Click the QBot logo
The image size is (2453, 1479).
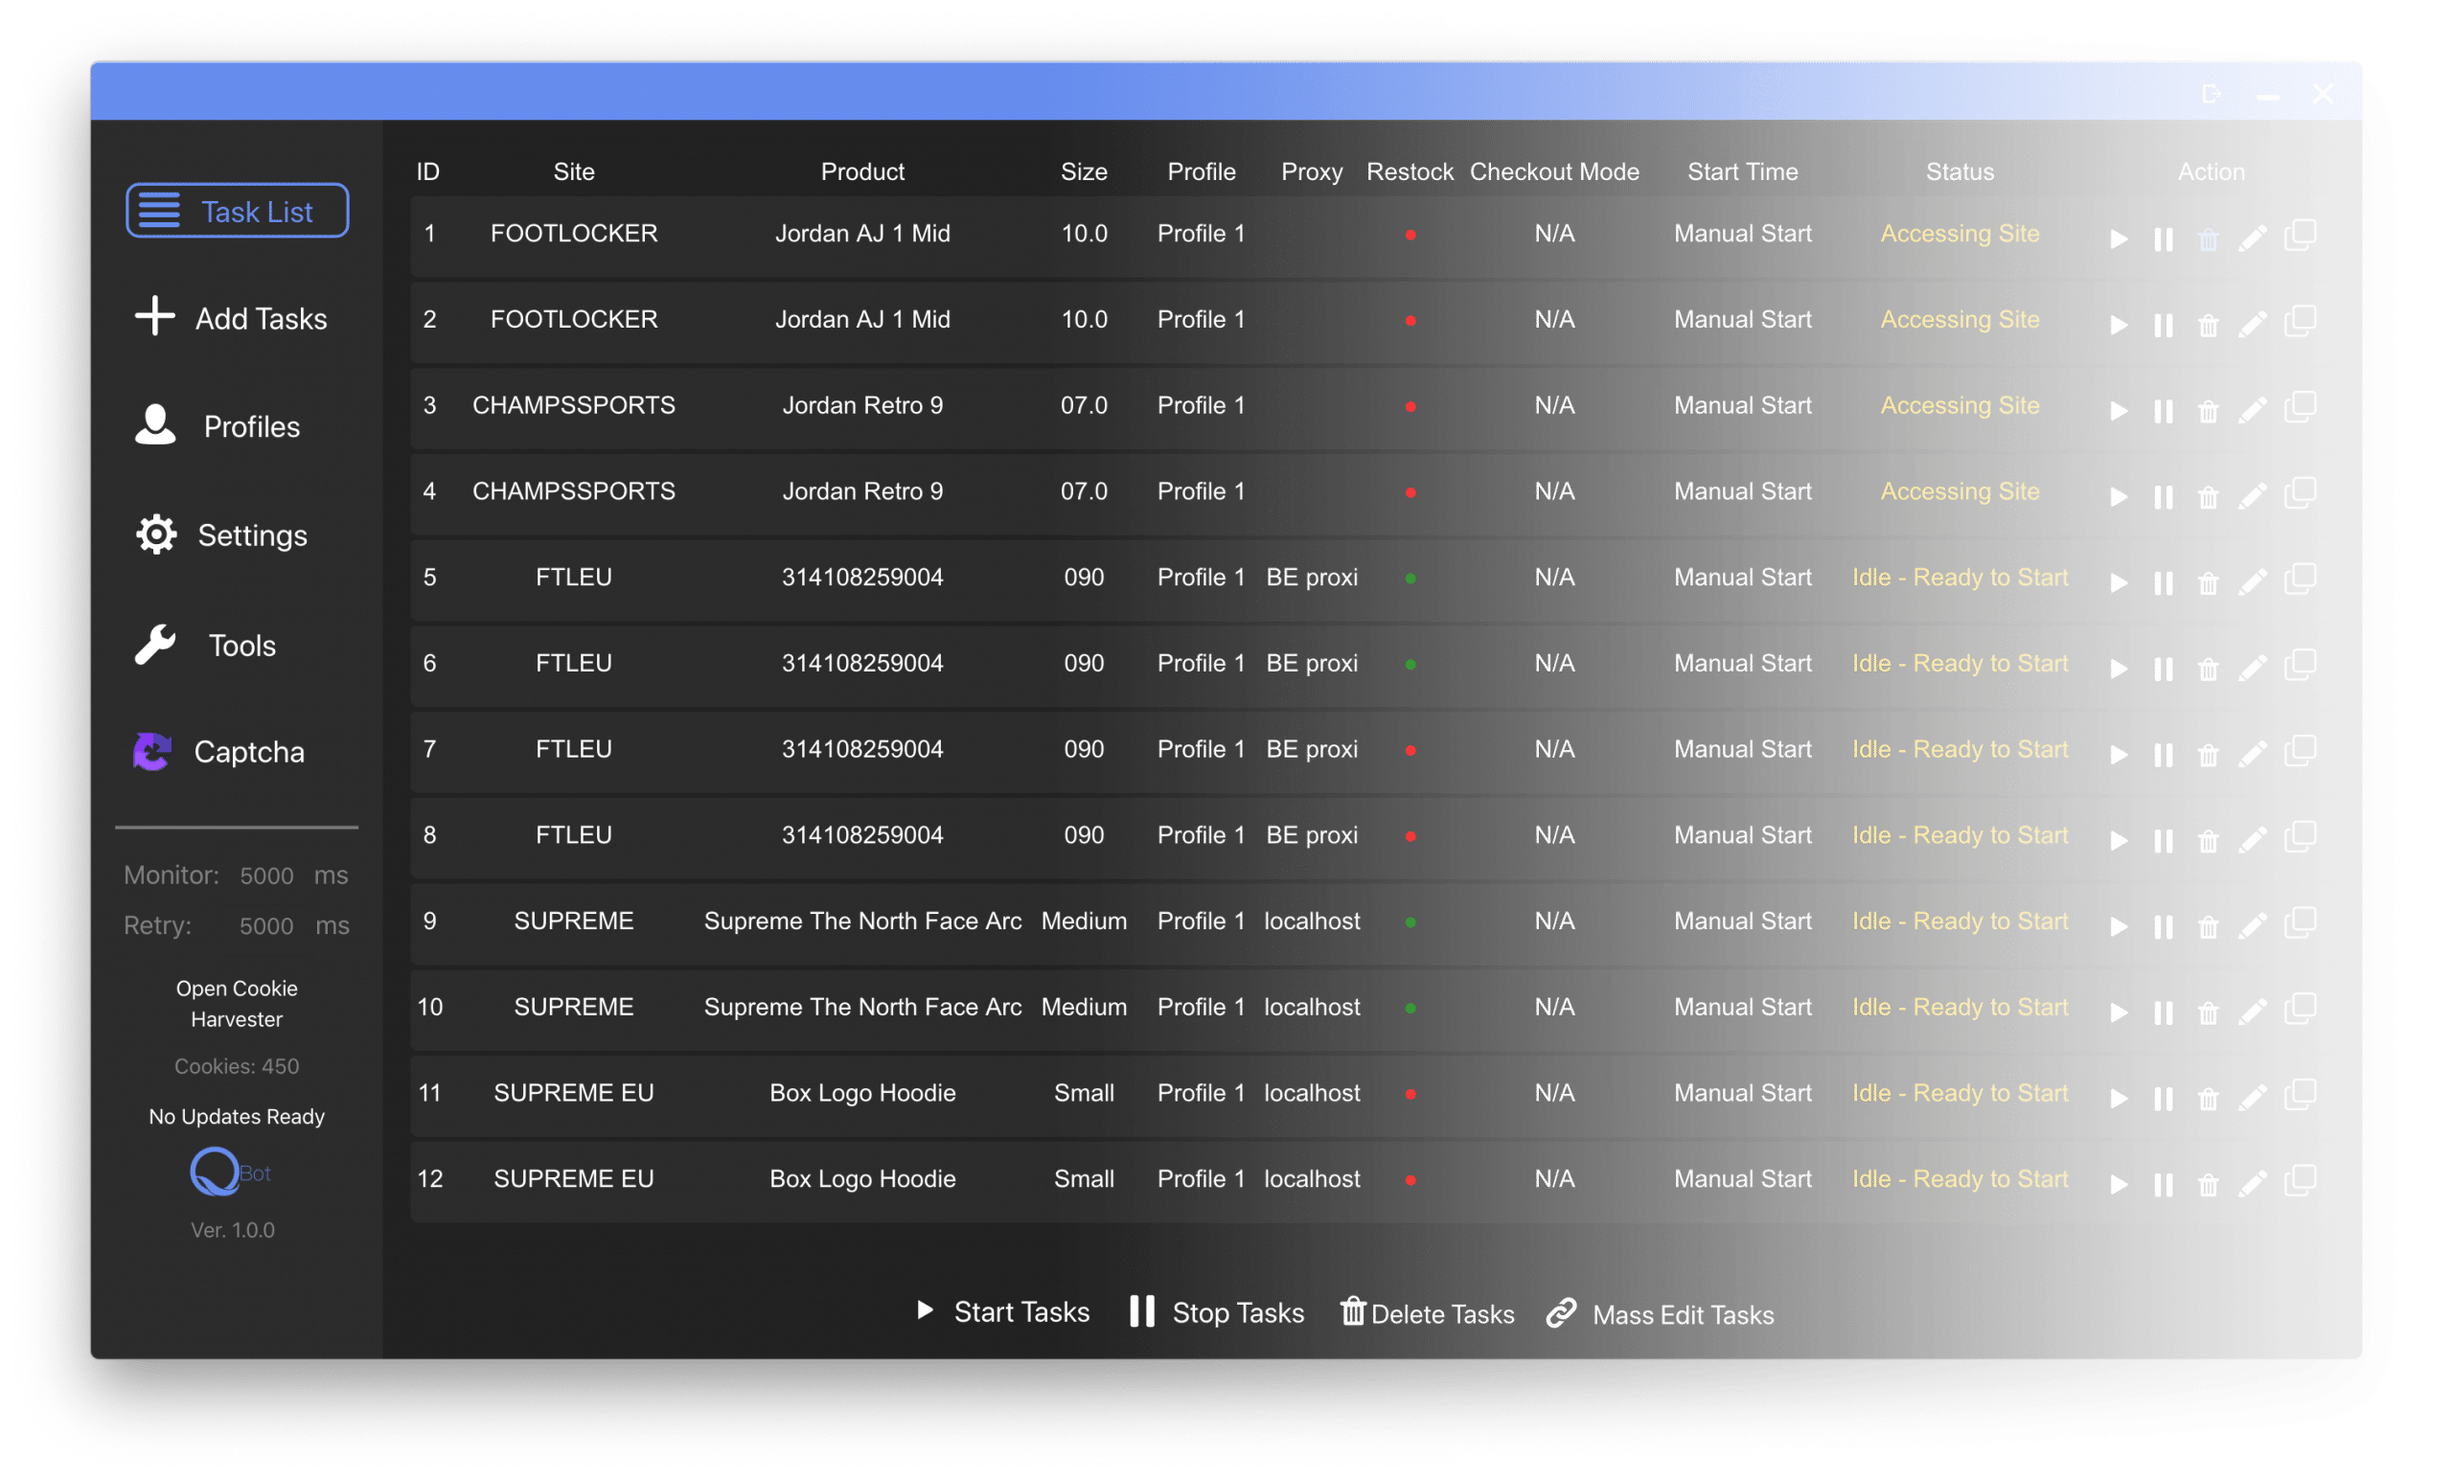pyautogui.click(x=231, y=1172)
